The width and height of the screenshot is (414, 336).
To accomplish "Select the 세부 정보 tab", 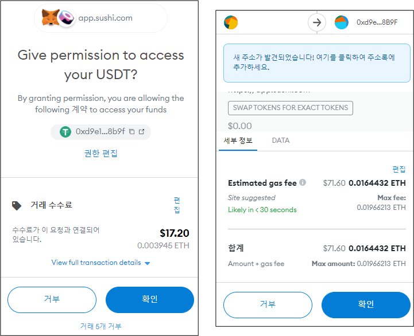I will [238, 140].
